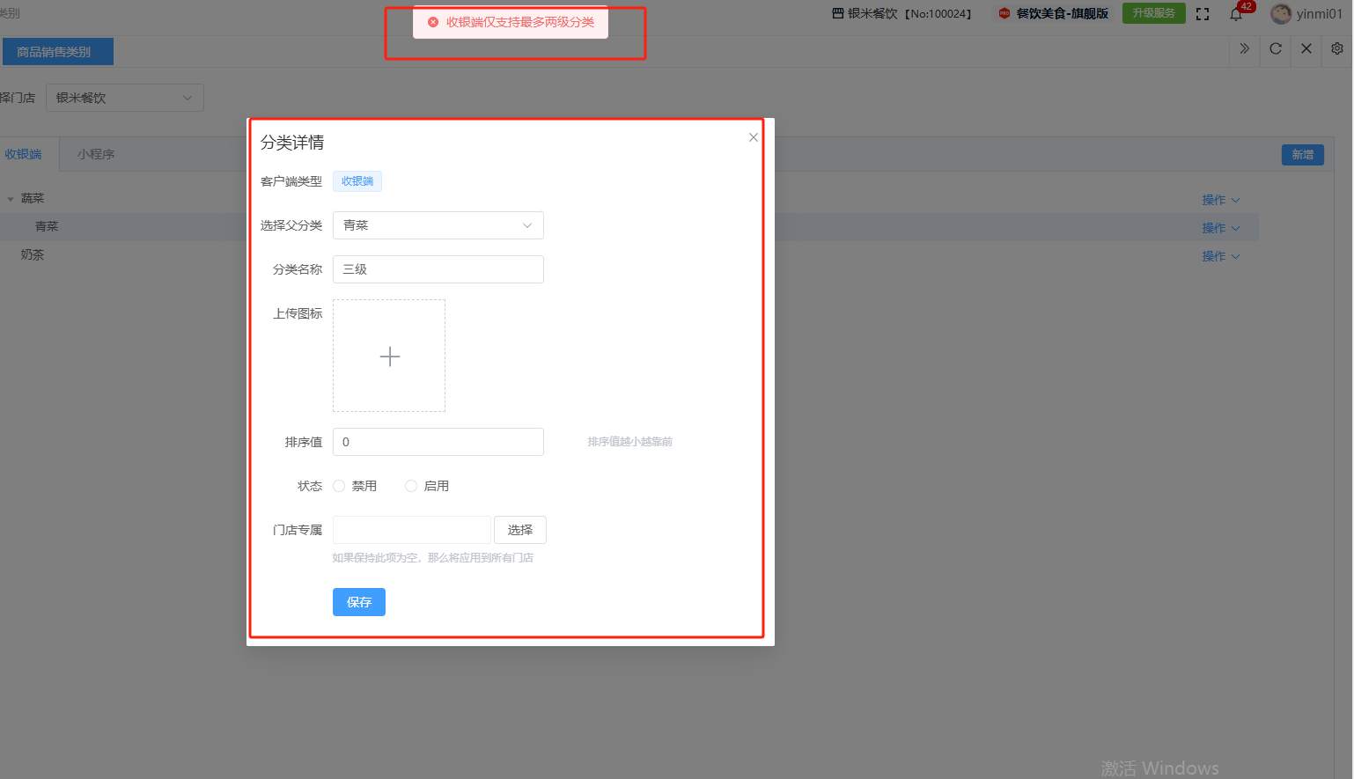The height and width of the screenshot is (779, 1354).
Task: Click the double-chevron tab scroll icon
Action: point(1244,49)
